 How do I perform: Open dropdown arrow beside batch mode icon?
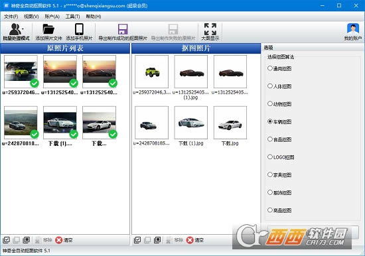(23, 29)
